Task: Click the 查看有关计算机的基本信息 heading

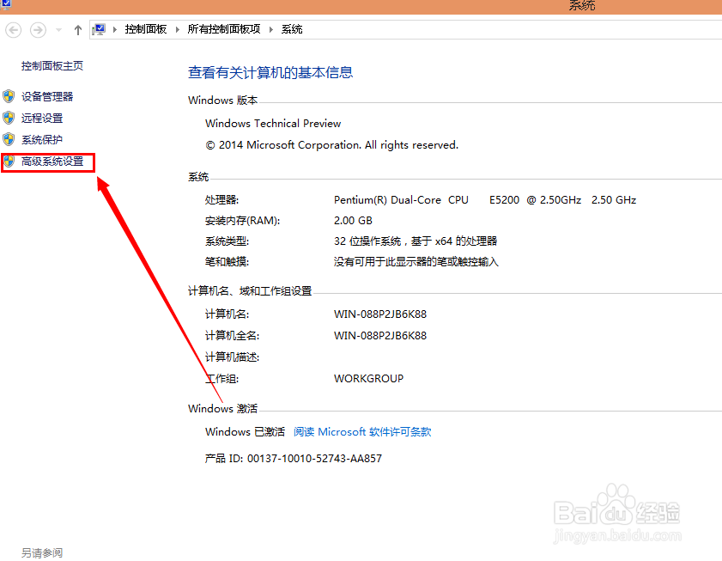Action: click(x=270, y=72)
